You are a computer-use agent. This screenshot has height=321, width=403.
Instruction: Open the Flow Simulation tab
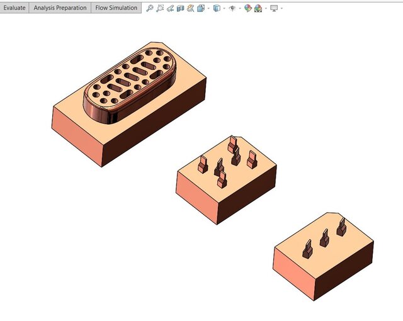coord(116,8)
